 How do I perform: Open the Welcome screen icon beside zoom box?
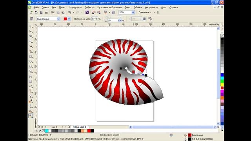coord(113,12)
